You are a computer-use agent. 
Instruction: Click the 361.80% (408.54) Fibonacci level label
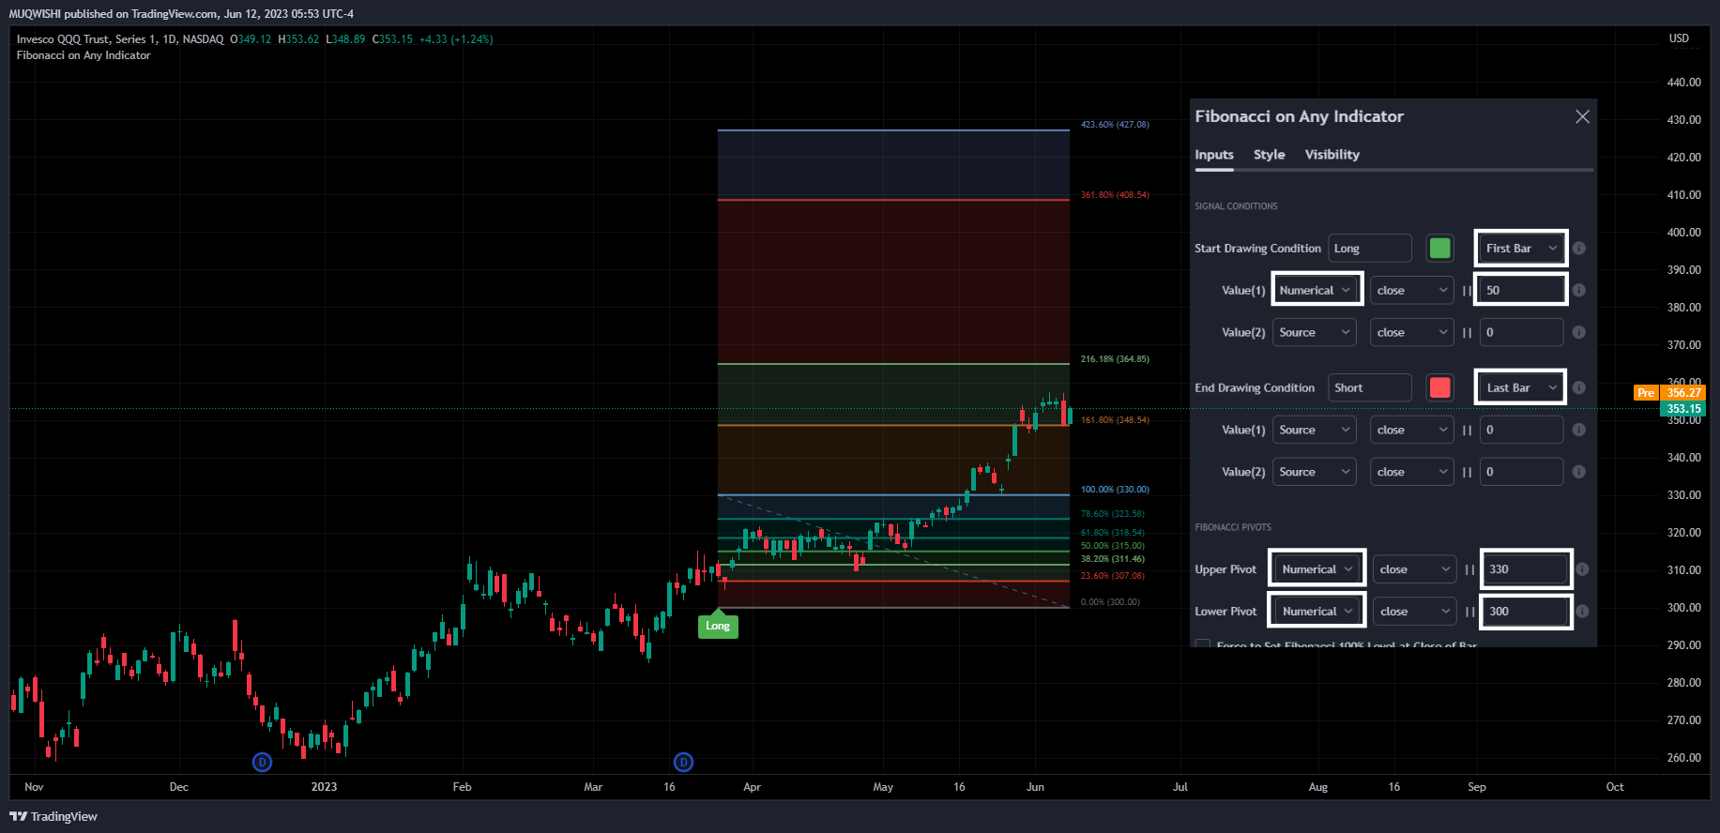[x=1115, y=195]
